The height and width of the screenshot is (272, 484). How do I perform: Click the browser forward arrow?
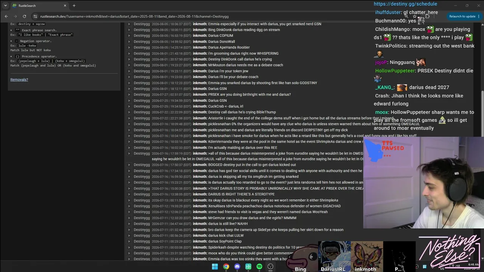pos(15,16)
